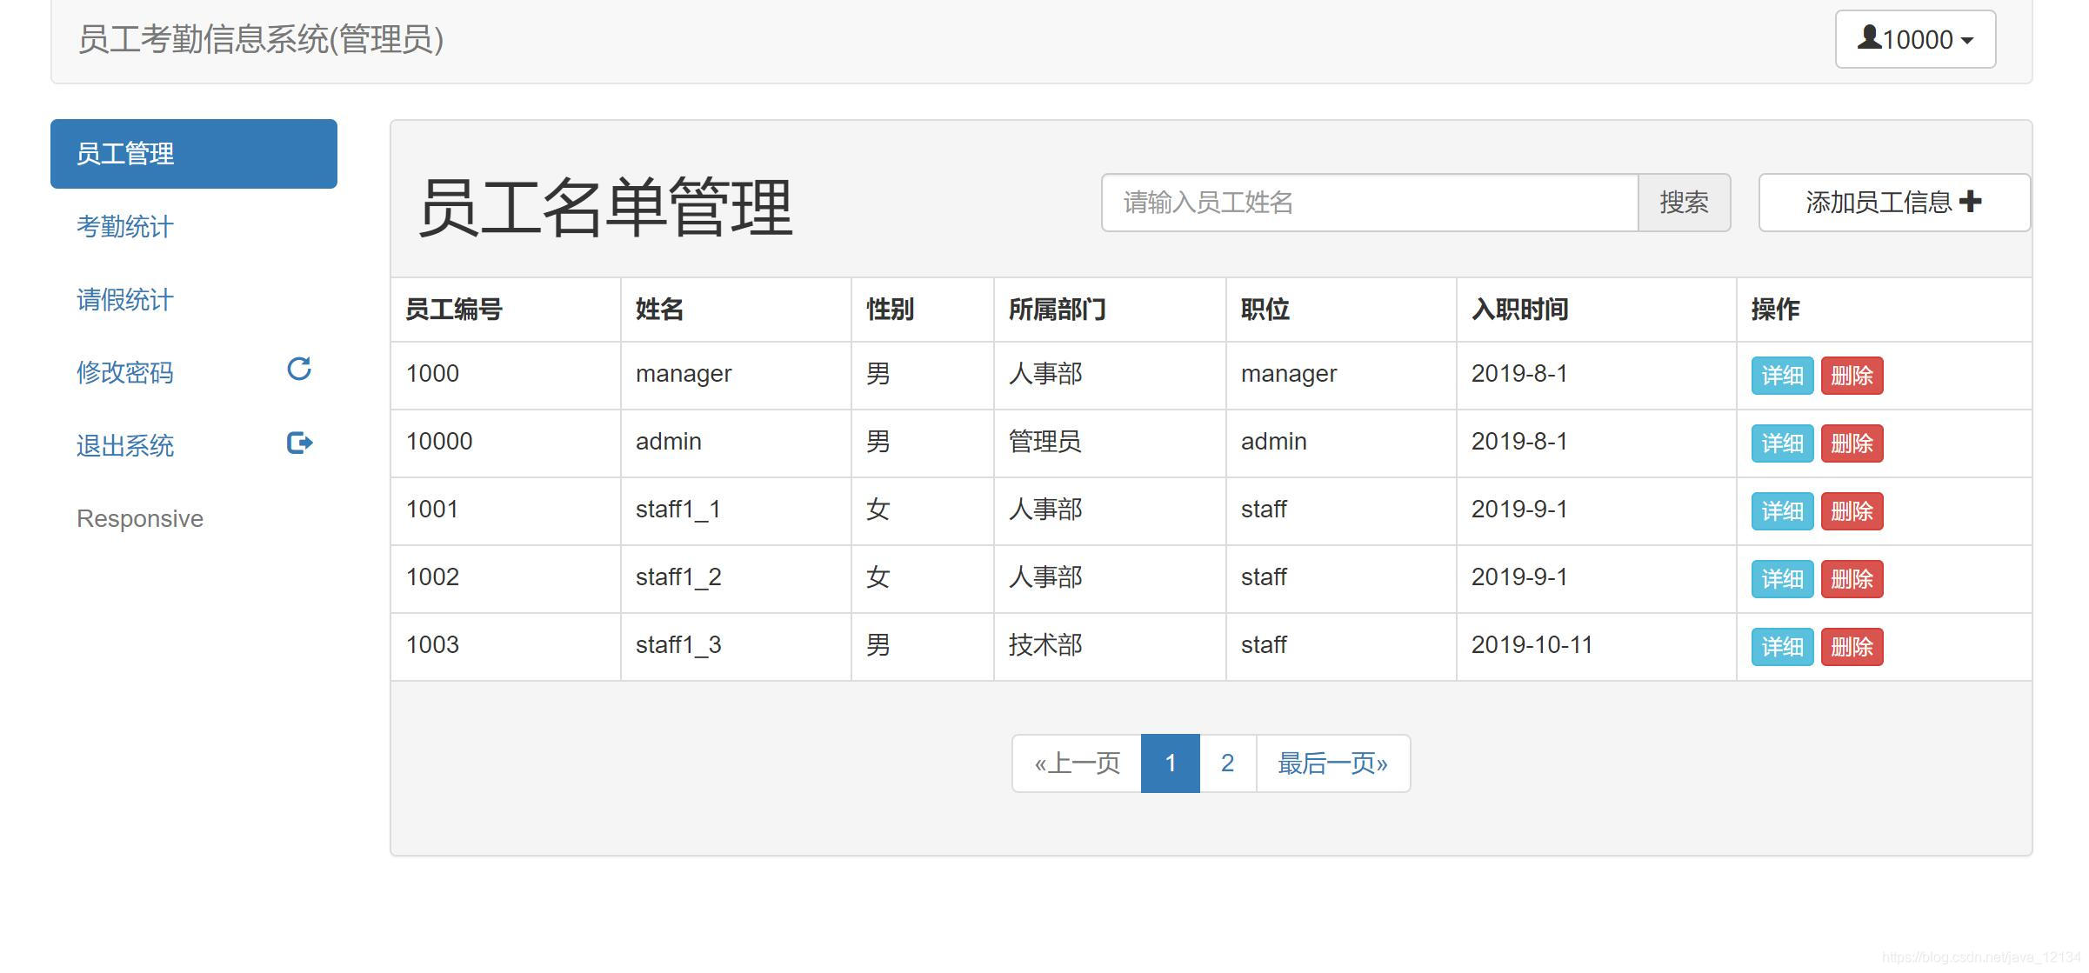Open 详细 details for employee 1000
Screen dimensions: 2089x973
coord(1781,375)
